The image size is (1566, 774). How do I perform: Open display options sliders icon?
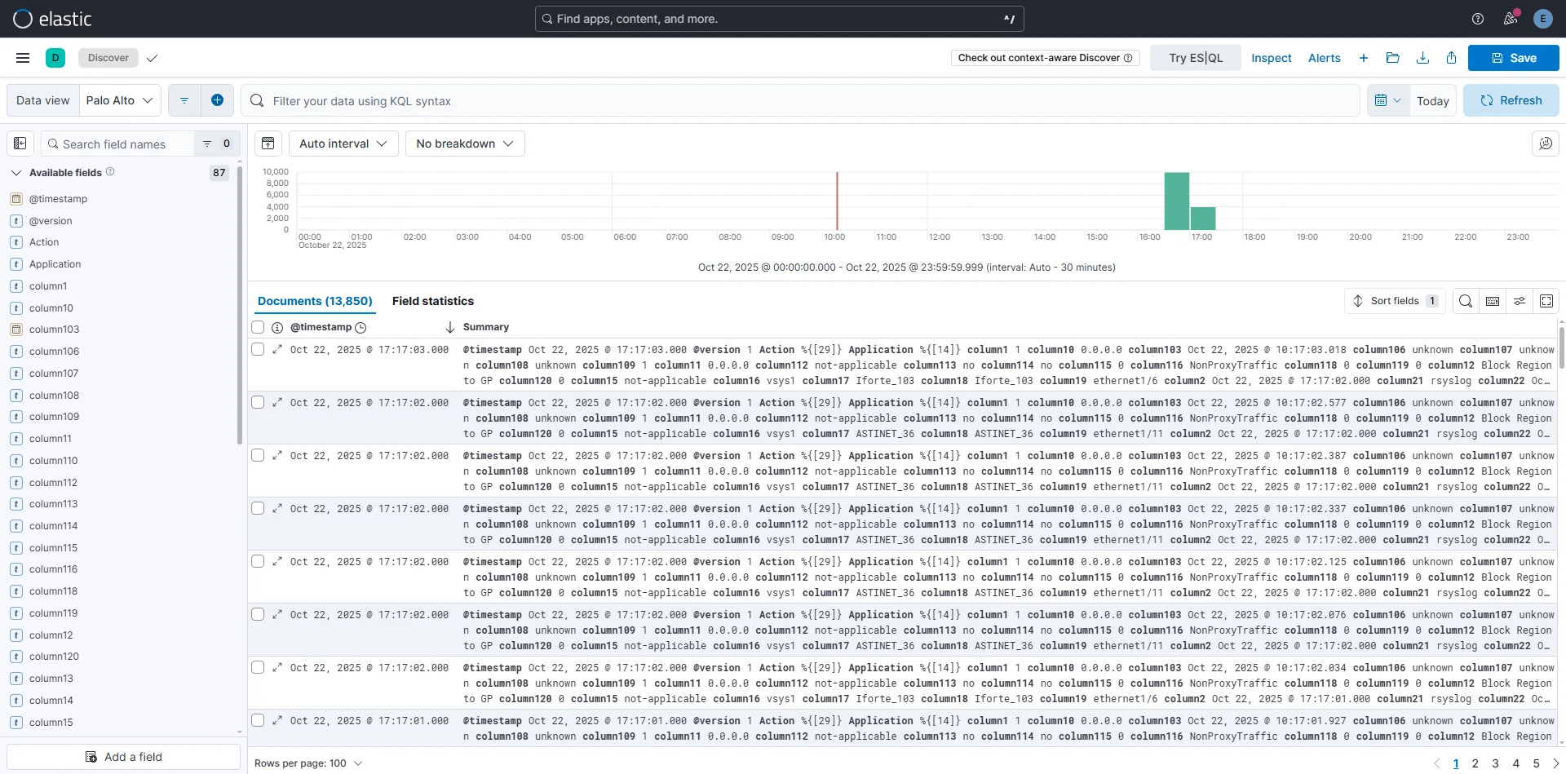pos(1520,301)
